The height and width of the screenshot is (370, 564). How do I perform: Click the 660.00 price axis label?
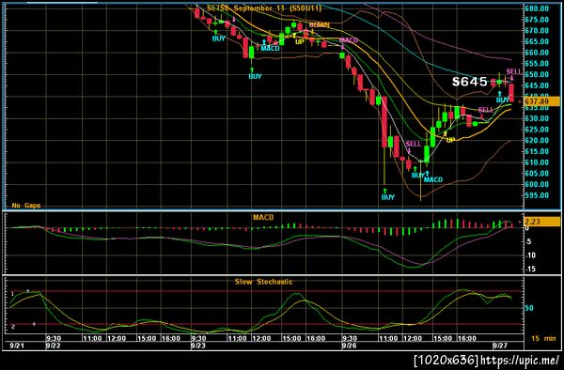click(x=537, y=53)
